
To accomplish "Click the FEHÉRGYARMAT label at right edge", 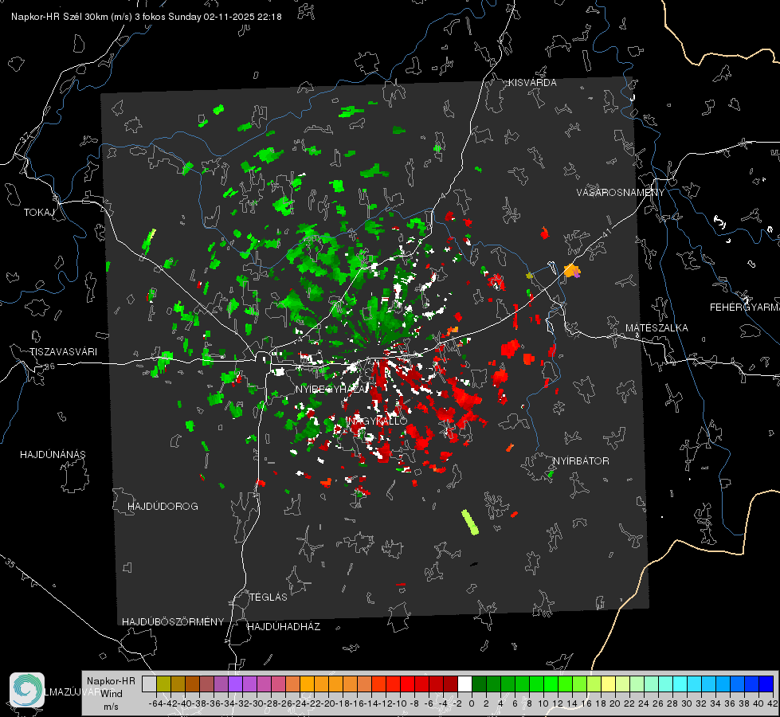I will click(x=744, y=308).
